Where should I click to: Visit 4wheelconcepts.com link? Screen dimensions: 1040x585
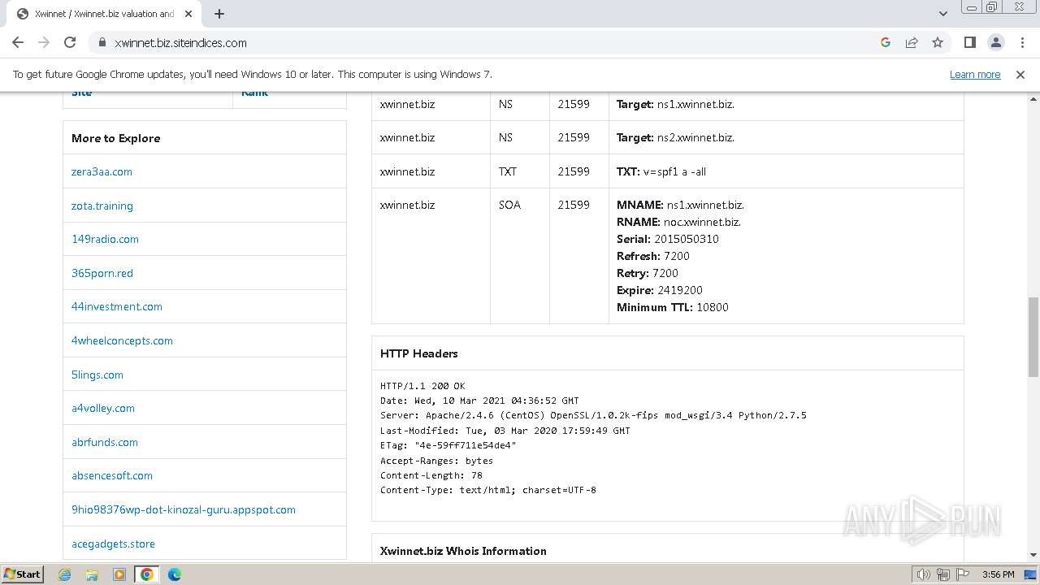[x=122, y=340]
